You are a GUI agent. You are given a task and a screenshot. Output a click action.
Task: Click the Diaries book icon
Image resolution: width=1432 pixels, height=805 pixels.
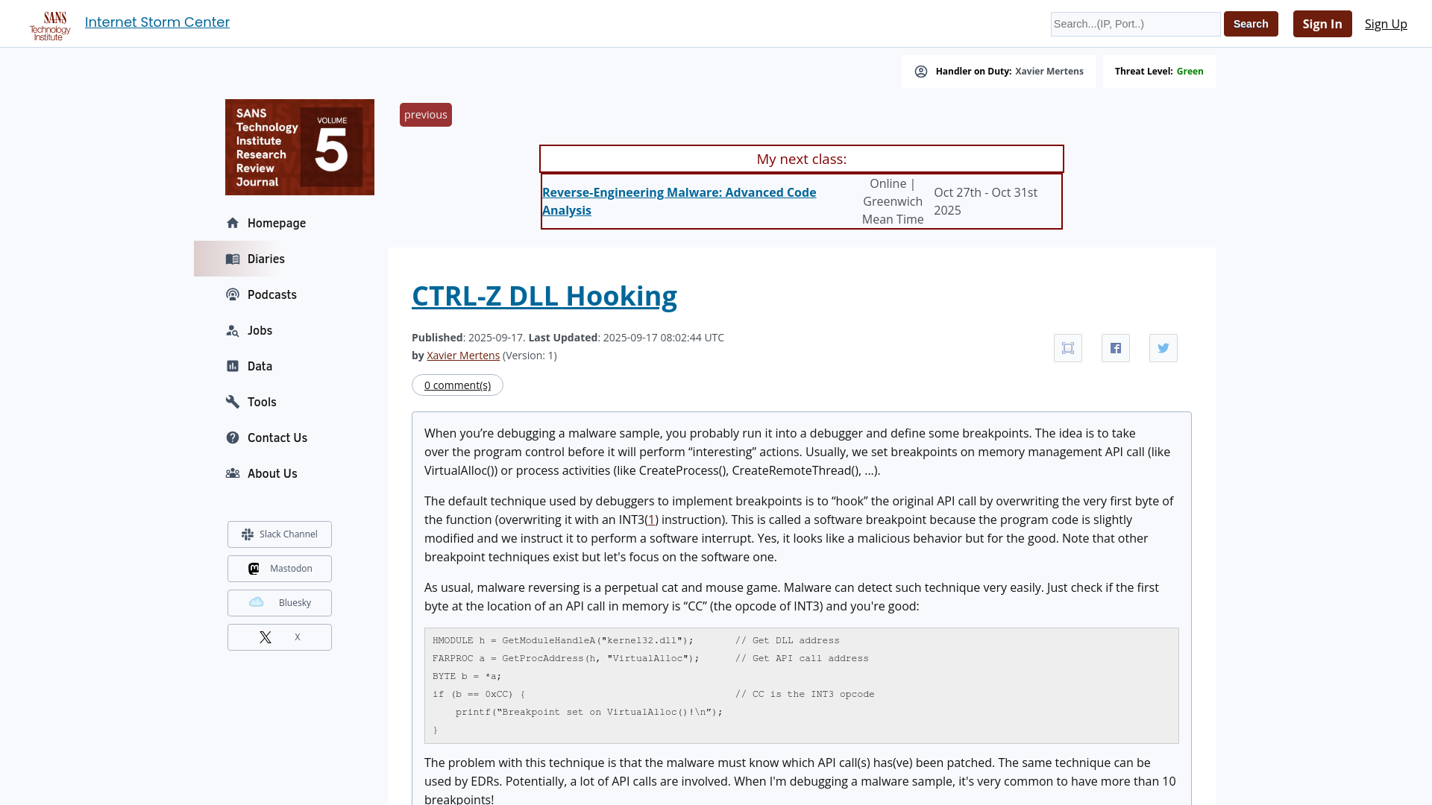233,259
